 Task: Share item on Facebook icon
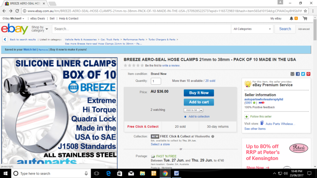[x=298, y=74]
